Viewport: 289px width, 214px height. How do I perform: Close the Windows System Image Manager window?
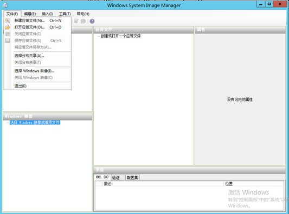[x=280, y=4]
